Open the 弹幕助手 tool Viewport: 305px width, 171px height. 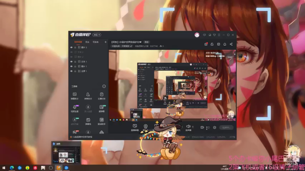(74, 96)
